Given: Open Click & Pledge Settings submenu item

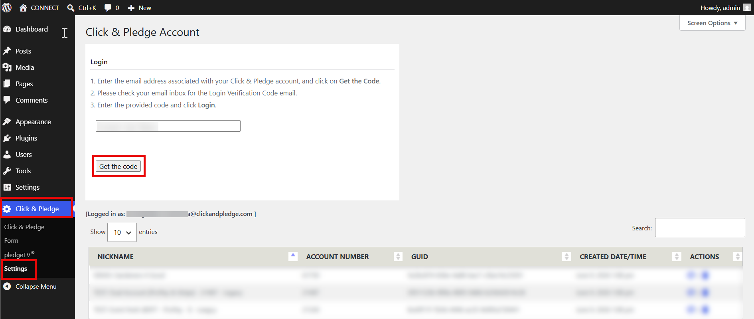Looking at the screenshot, I should click(16, 269).
